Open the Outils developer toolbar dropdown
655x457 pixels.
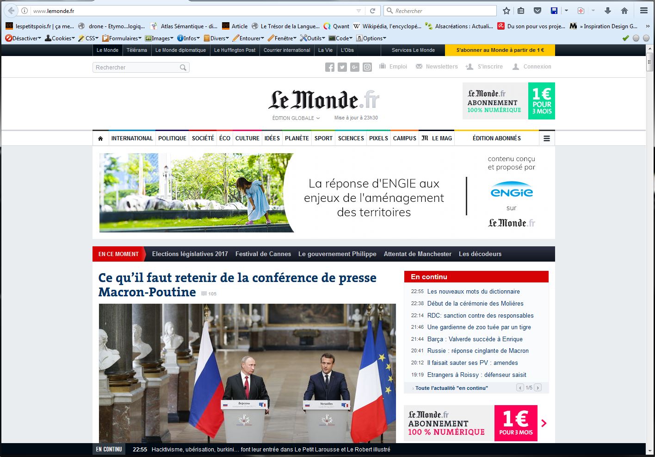(x=312, y=38)
